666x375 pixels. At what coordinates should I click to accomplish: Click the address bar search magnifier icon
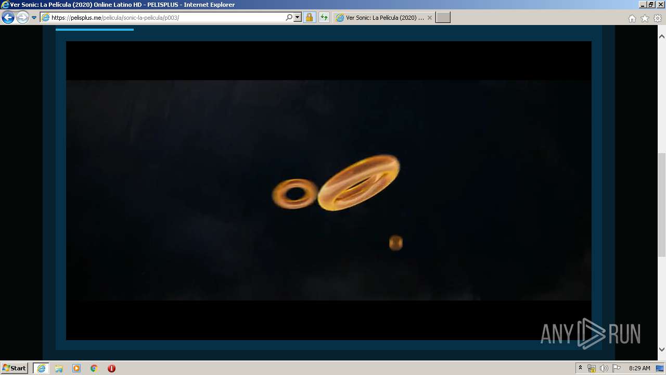coord(289,18)
